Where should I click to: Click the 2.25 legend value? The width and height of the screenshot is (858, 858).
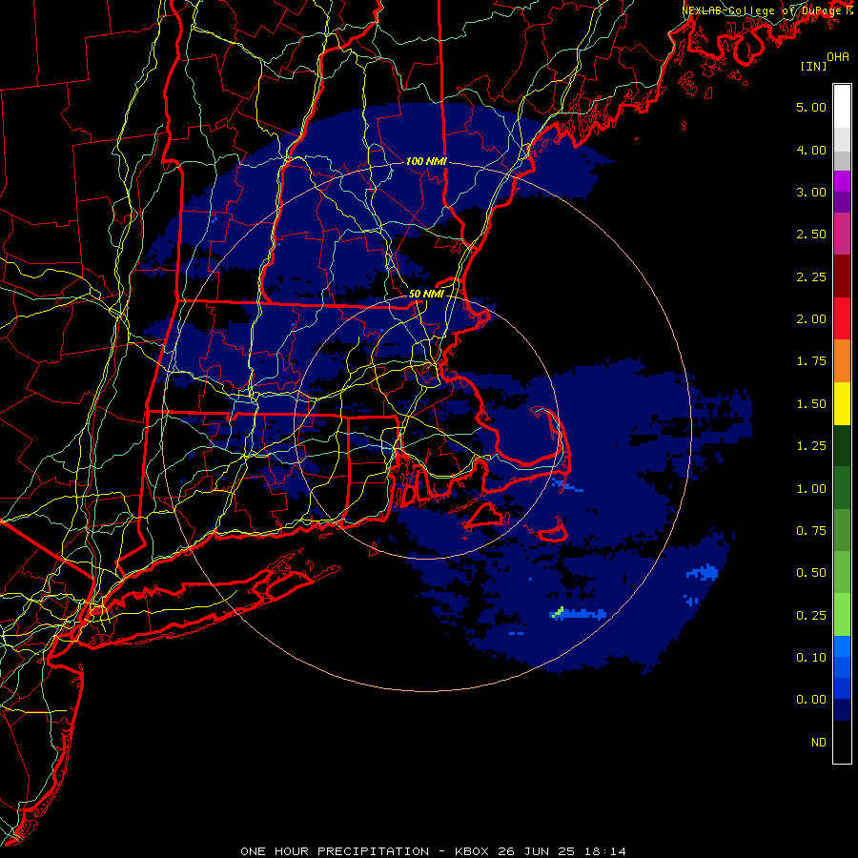(x=811, y=276)
